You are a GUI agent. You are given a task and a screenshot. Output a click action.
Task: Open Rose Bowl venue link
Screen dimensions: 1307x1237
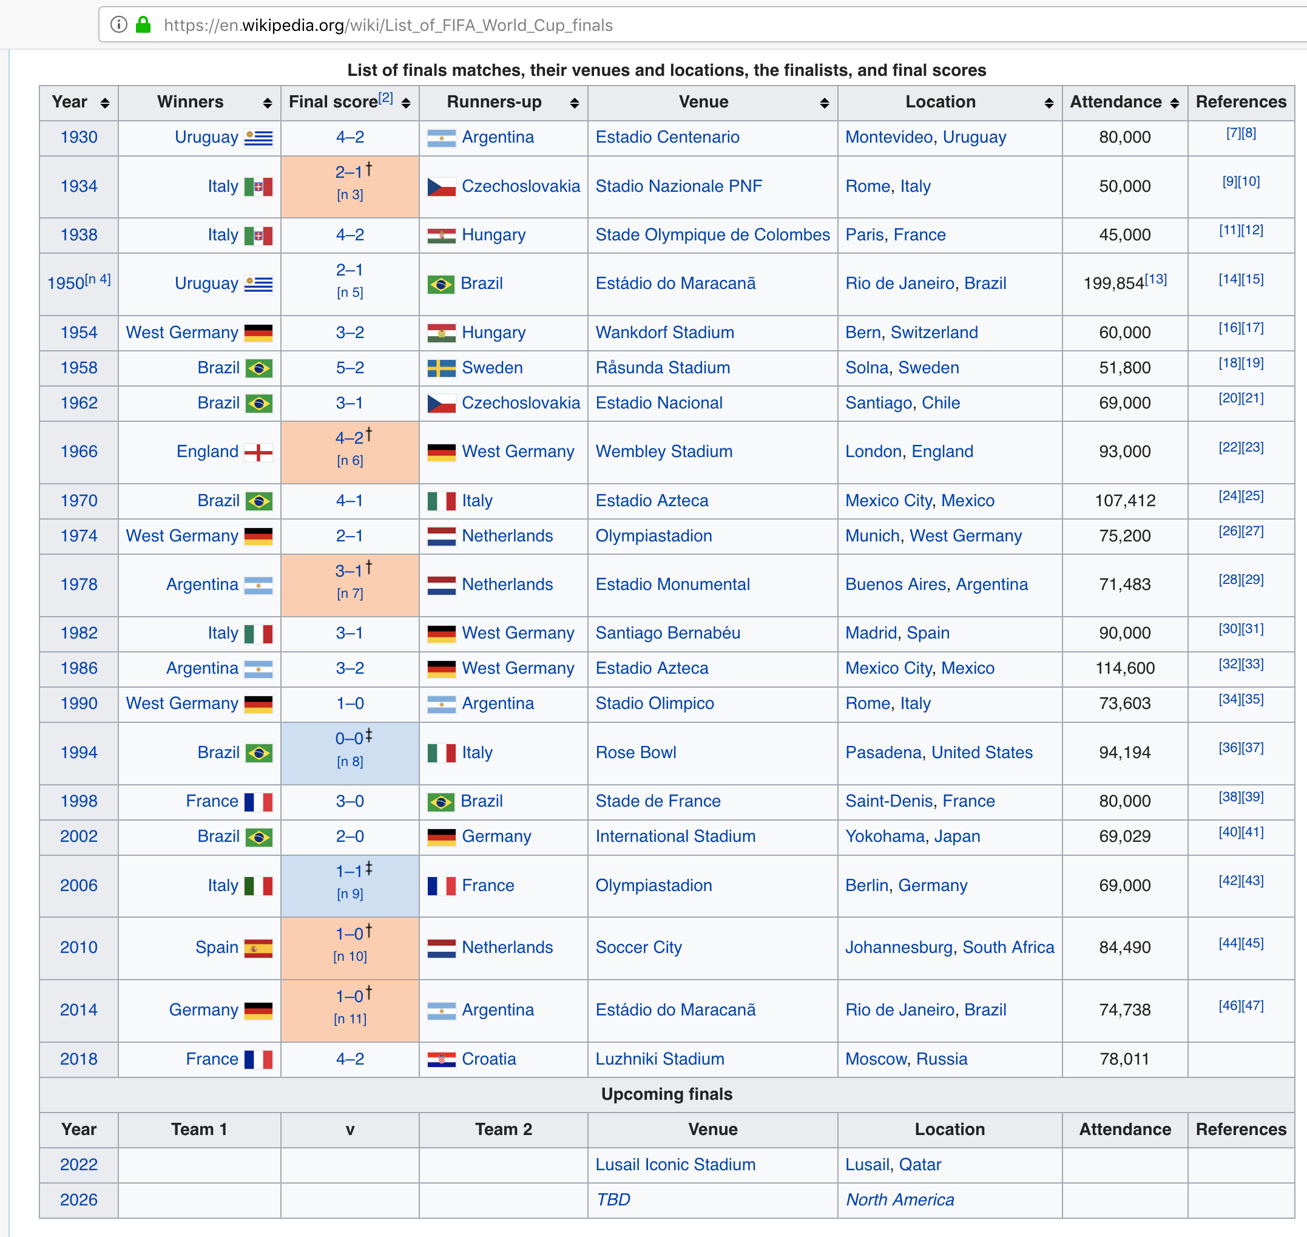click(635, 753)
